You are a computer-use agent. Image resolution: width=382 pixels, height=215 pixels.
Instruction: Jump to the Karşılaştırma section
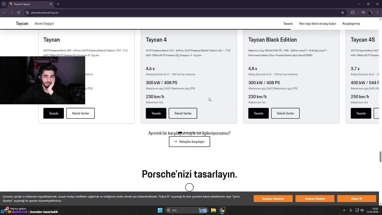click(351, 24)
